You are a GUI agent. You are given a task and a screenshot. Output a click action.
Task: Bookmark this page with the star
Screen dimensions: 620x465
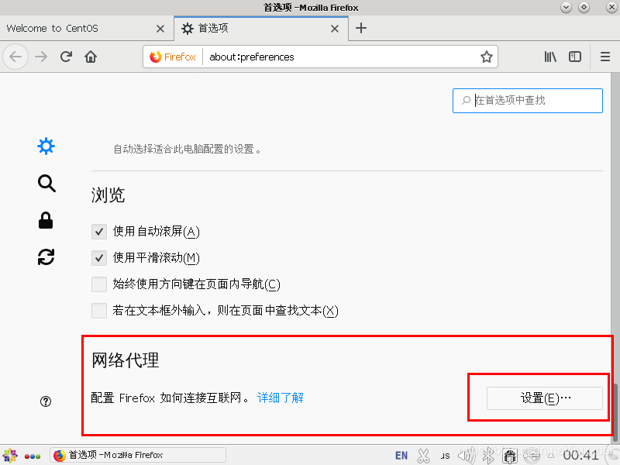[487, 57]
